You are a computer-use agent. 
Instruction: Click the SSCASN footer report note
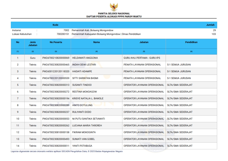coord(67,151)
